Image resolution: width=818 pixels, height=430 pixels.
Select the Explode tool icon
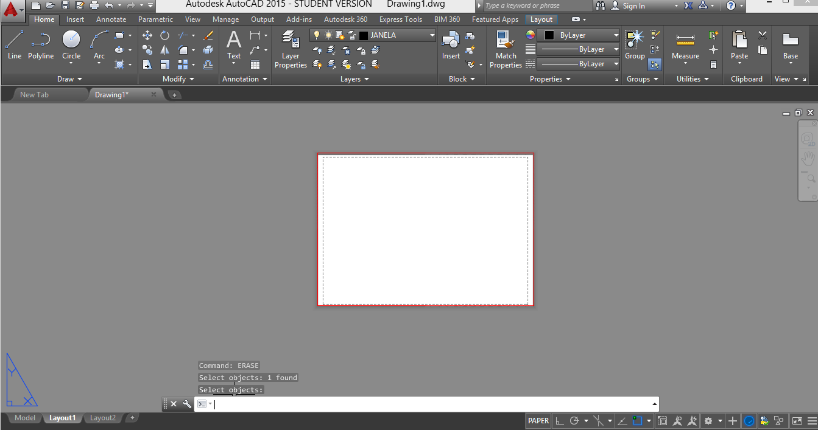pyautogui.click(x=208, y=50)
